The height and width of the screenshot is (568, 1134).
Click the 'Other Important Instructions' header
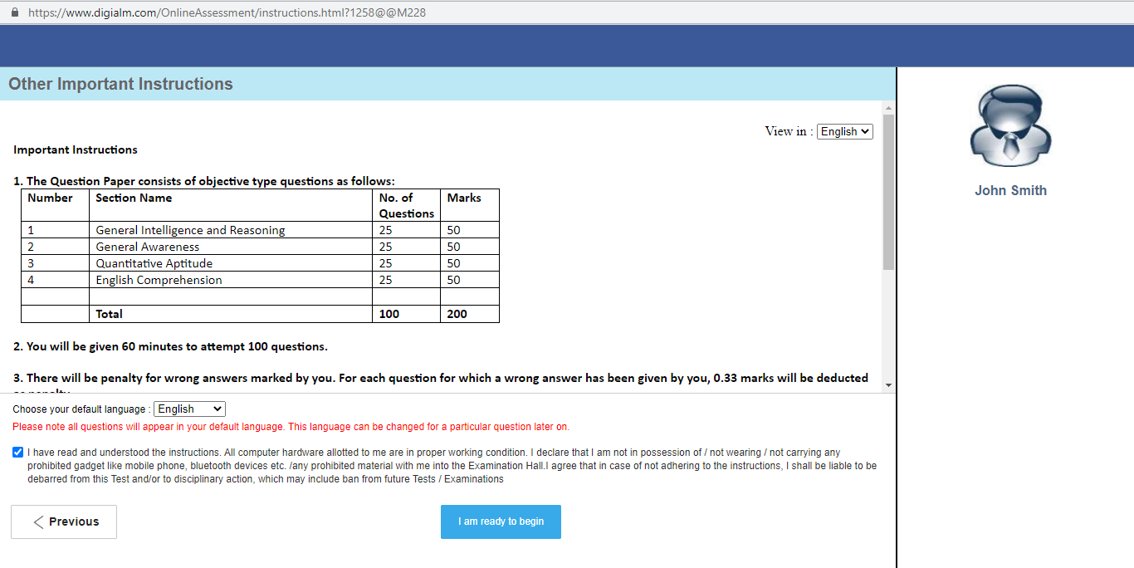click(x=120, y=84)
